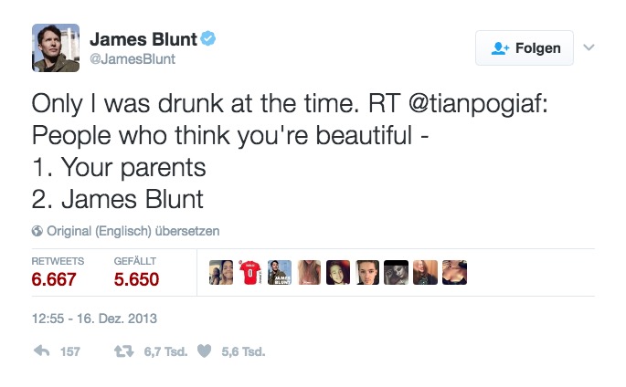Click the reply arrow icon

41,351
